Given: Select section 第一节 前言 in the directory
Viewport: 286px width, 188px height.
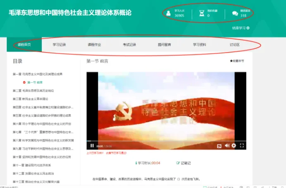Looking at the screenshot, I should 35,82.
